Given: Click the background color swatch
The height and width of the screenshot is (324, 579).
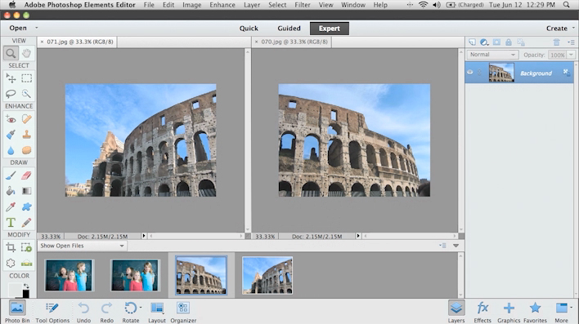Looking at the screenshot, I should (x=26, y=294).
